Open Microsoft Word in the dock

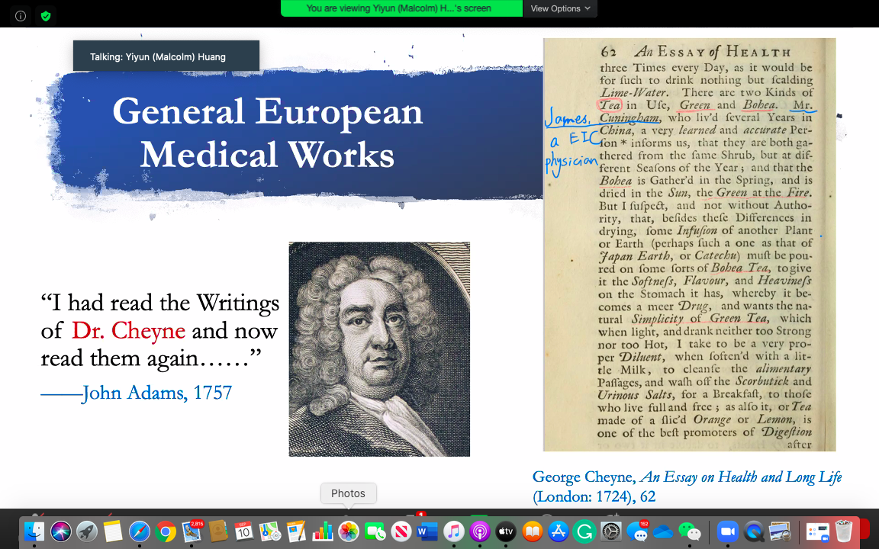point(427,531)
